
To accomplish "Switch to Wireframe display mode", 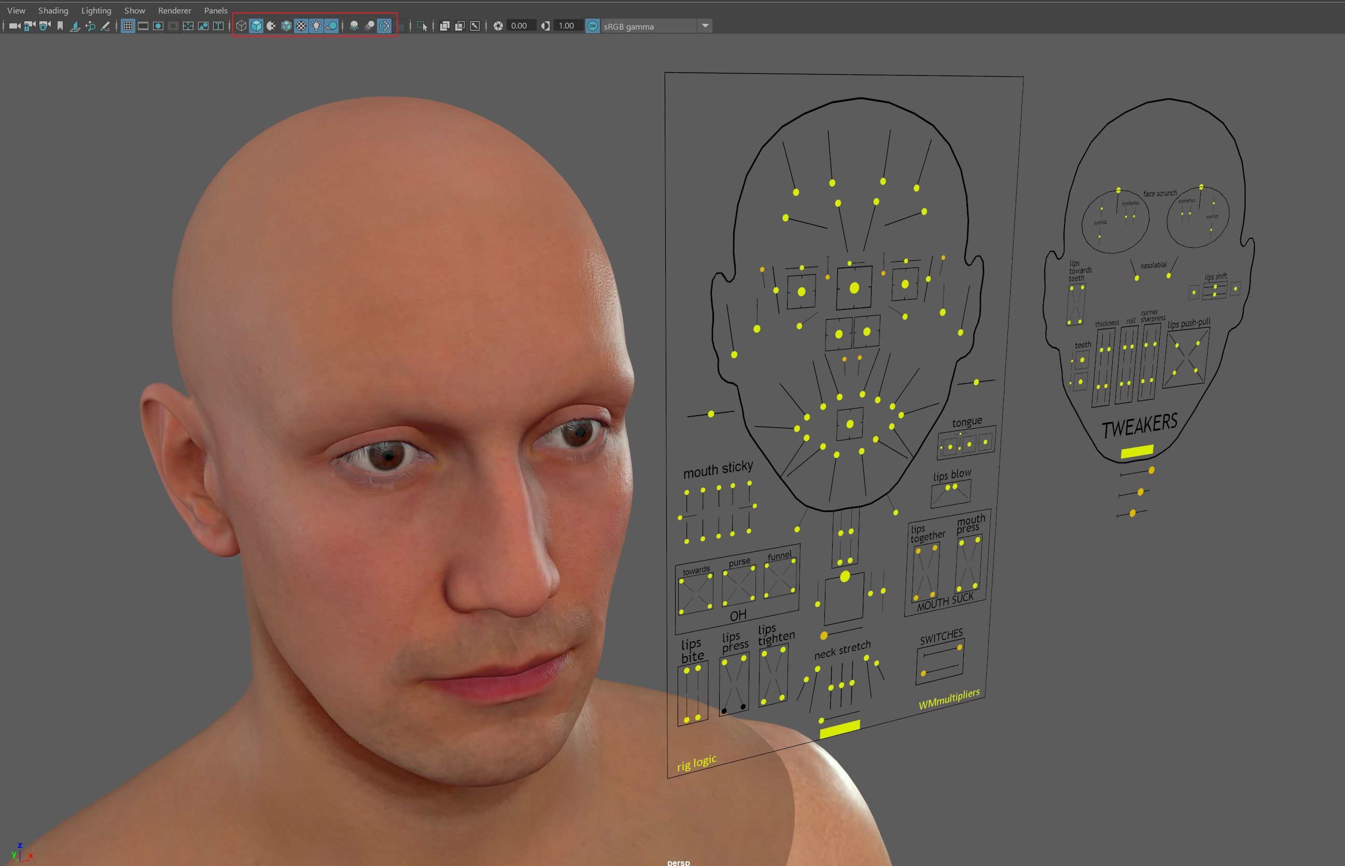I will tap(241, 26).
